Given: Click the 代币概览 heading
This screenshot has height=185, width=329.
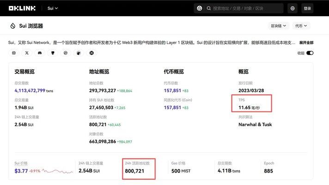Looking at the screenshot, I should pos(174,72).
